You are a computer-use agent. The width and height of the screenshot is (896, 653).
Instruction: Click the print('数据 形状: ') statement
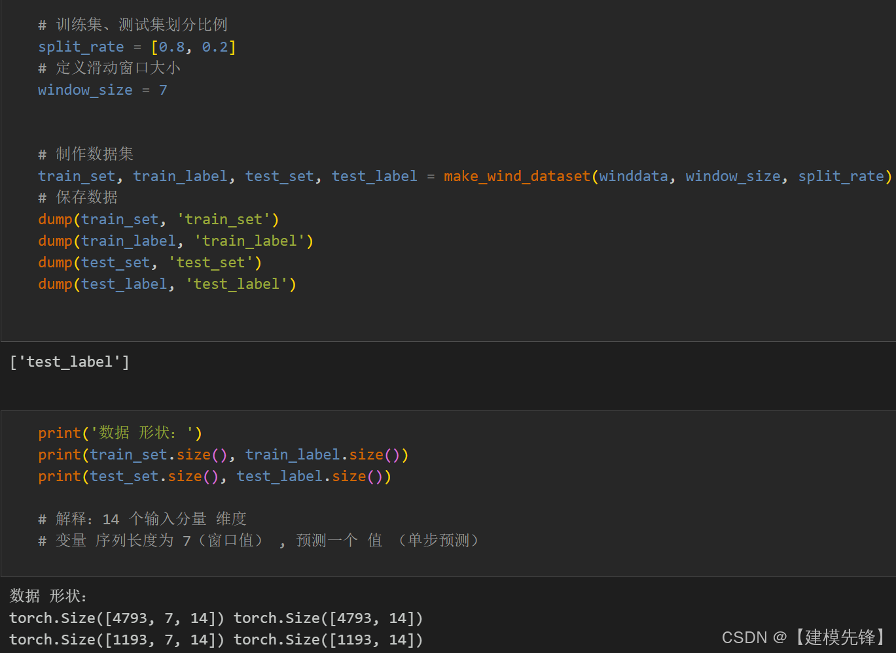(118, 432)
